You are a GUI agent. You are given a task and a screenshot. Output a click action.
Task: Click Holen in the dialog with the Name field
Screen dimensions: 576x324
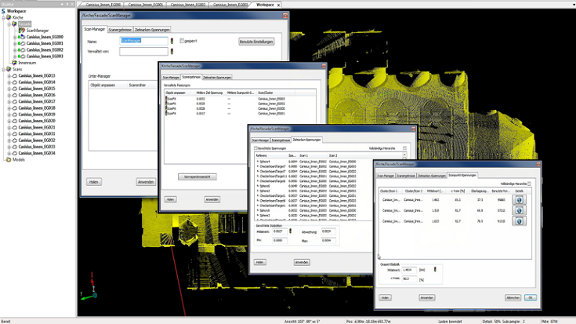click(x=94, y=182)
